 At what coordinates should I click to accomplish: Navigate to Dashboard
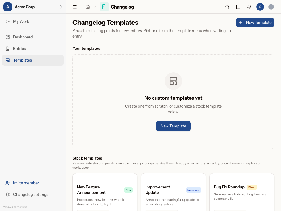tap(33, 37)
